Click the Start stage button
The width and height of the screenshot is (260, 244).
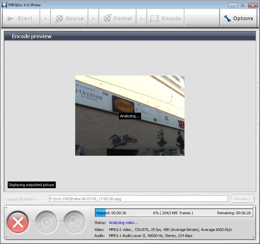click(x=21, y=18)
